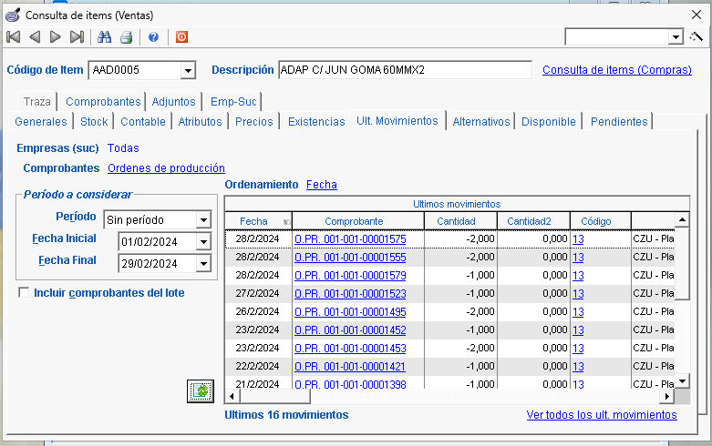Viewport: 712px width, 446px height.
Task: Open the Fecha Inicial date dropdown
Action: 202,242
